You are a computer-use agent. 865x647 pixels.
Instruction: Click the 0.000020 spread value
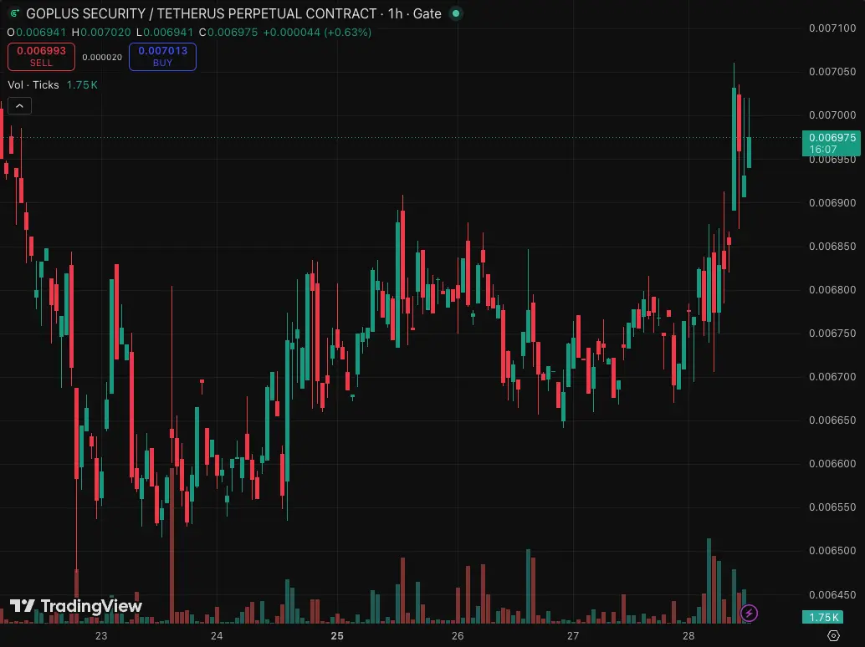102,58
